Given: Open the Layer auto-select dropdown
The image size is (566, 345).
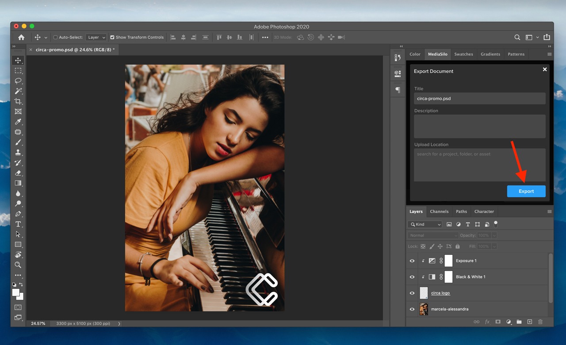Looking at the screenshot, I should 96,37.
